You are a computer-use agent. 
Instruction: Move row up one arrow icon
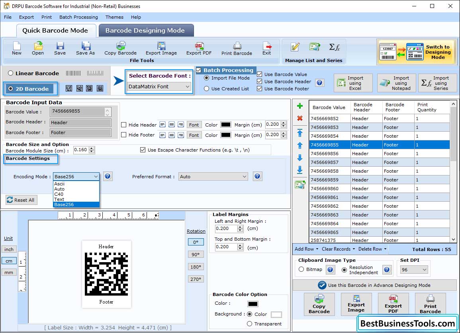coord(300,145)
